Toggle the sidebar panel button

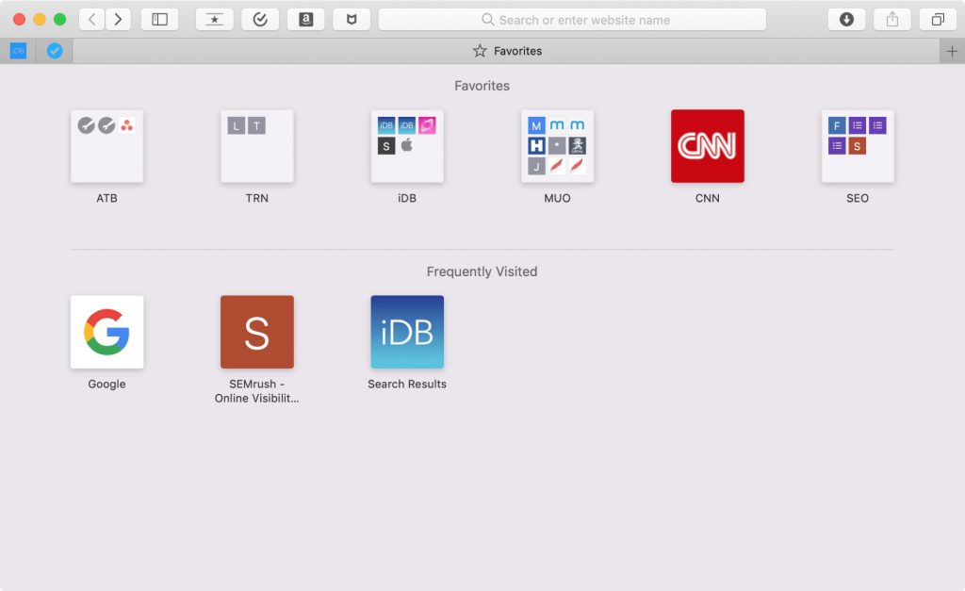(x=159, y=19)
